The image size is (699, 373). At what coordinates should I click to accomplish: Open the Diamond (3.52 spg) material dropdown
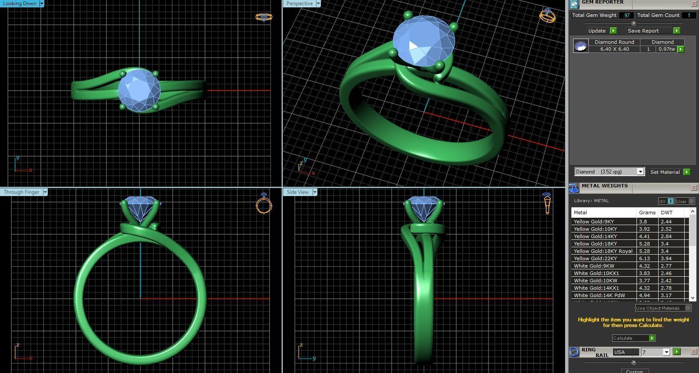[x=640, y=172]
